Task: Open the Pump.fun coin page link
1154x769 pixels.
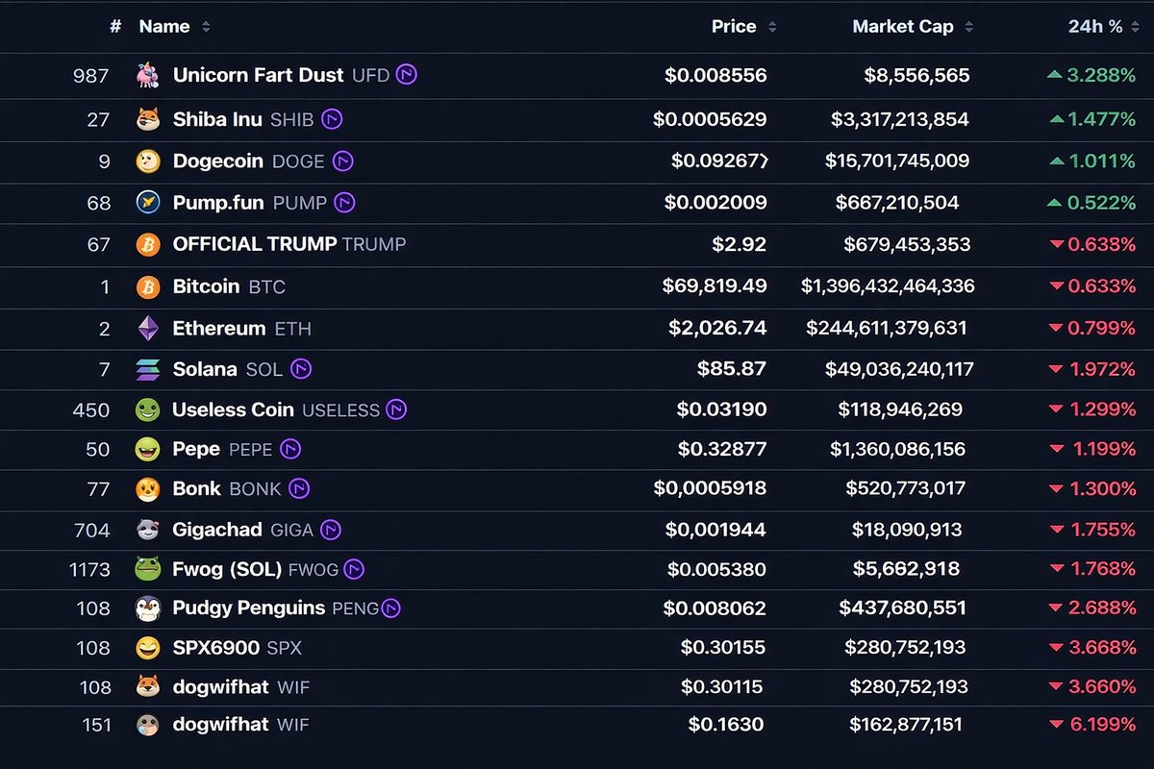Action: click(220, 203)
